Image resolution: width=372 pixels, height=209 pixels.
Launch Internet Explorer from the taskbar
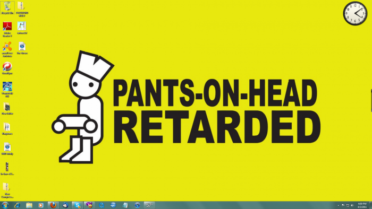(x=18, y=205)
